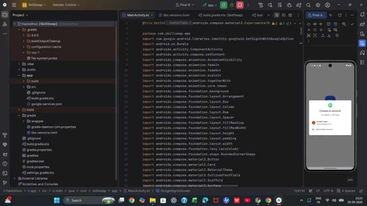The image size is (367, 206).
Task: Switch to MainActivity.kt tab
Action: 138,15
